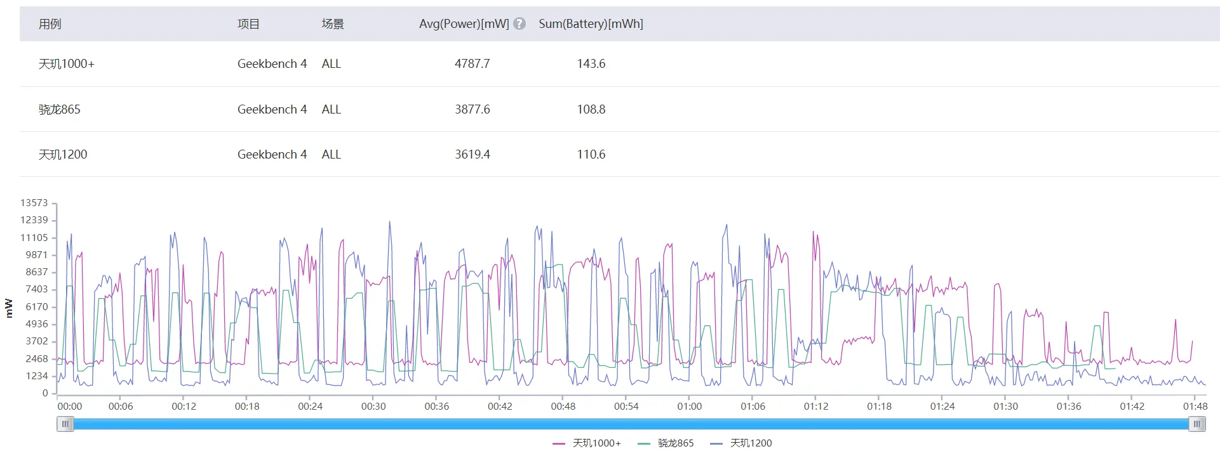The image size is (1220, 456).
Task: Click the blue time range slider bar
Action: (x=631, y=424)
